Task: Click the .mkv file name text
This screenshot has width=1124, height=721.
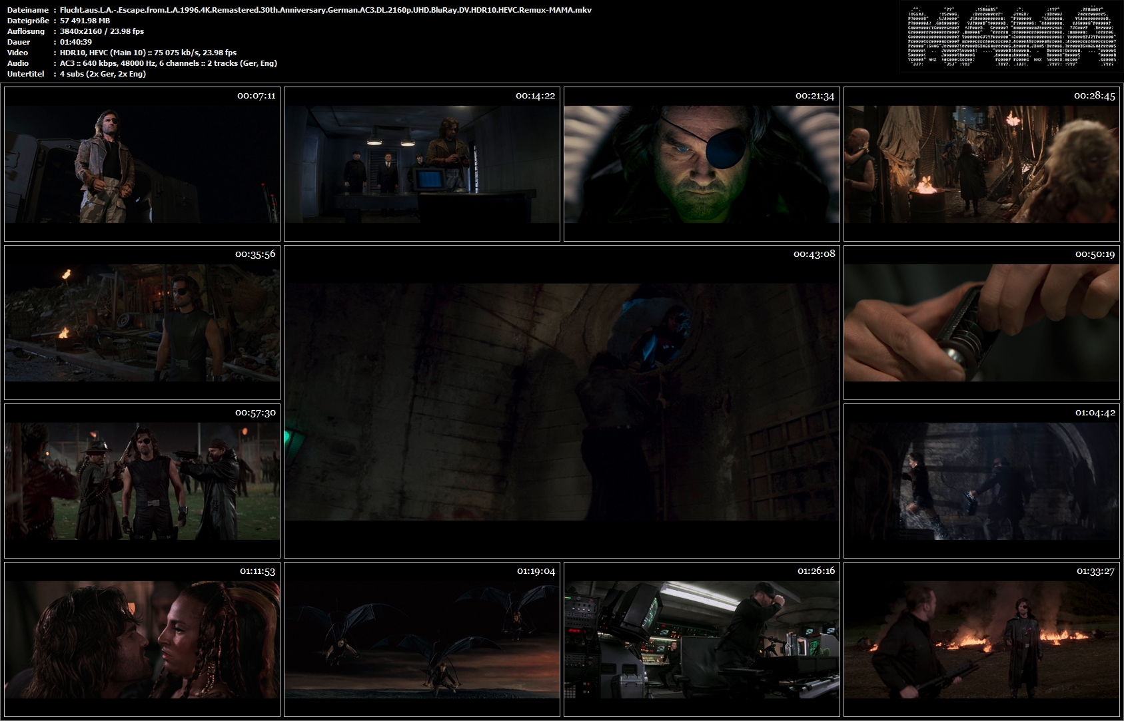Action: (326, 10)
